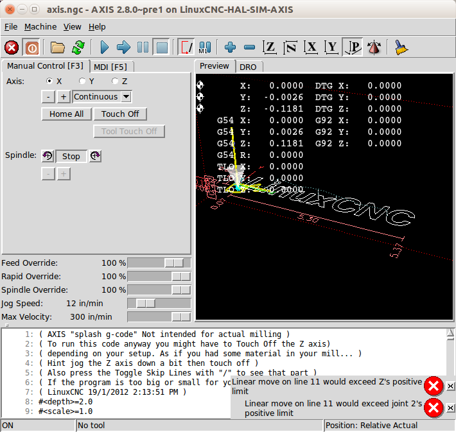This screenshot has height=432, width=456.
Task: Start spindle counterclockwise
Action: pyautogui.click(x=48, y=156)
